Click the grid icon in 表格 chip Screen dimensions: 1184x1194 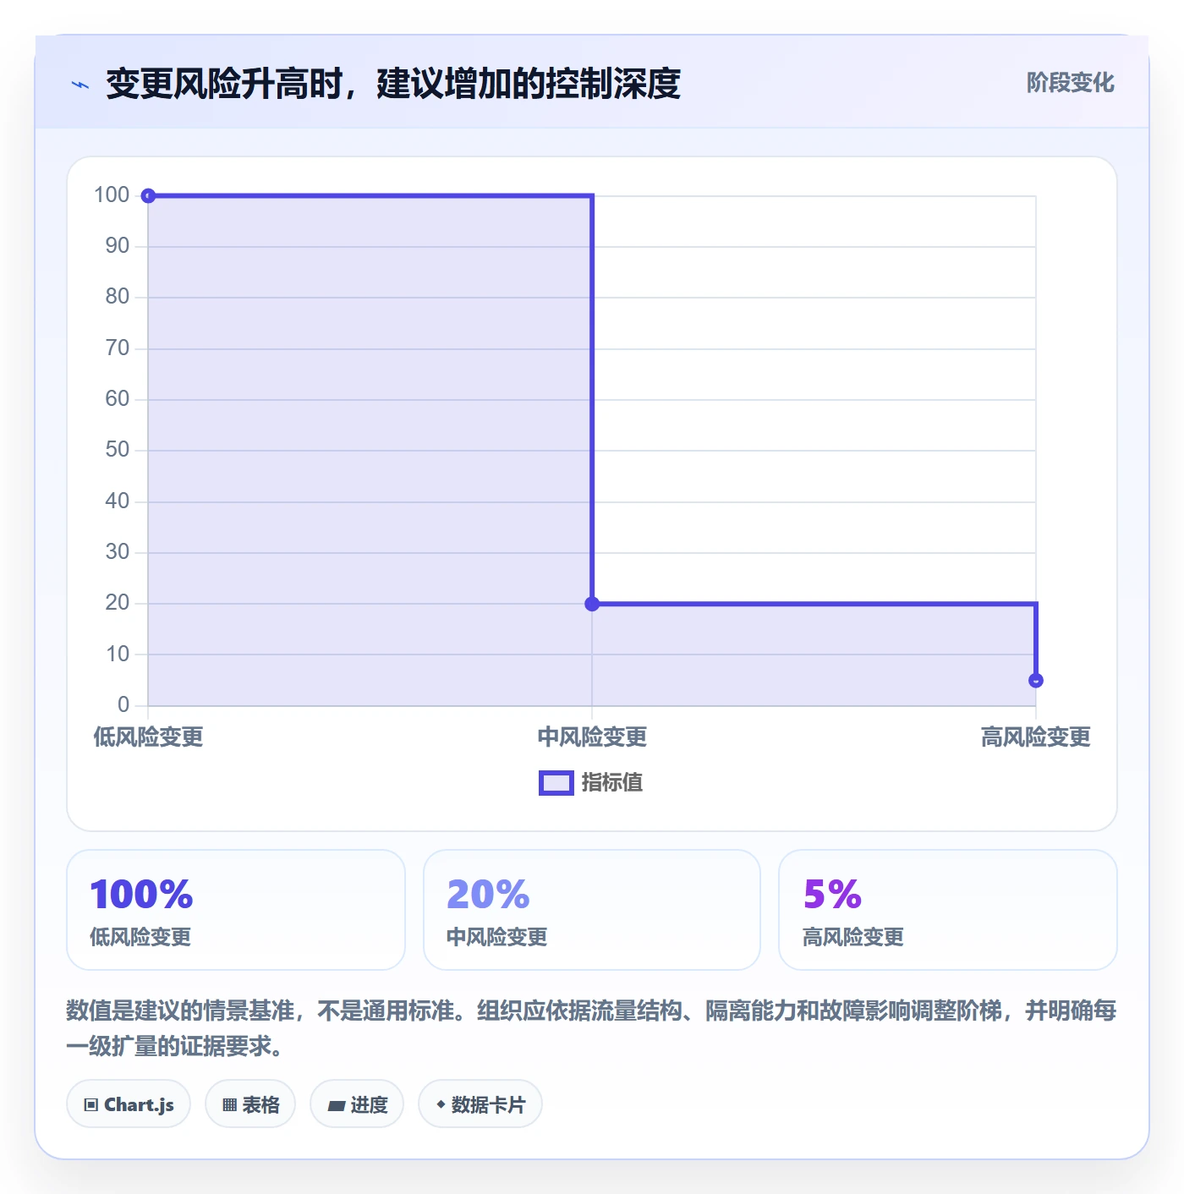[x=229, y=1105]
